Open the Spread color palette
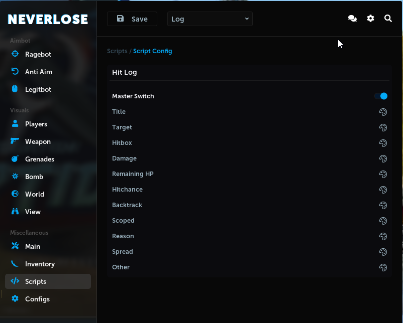Viewport: 403px width, 323px height. click(383, 252)
